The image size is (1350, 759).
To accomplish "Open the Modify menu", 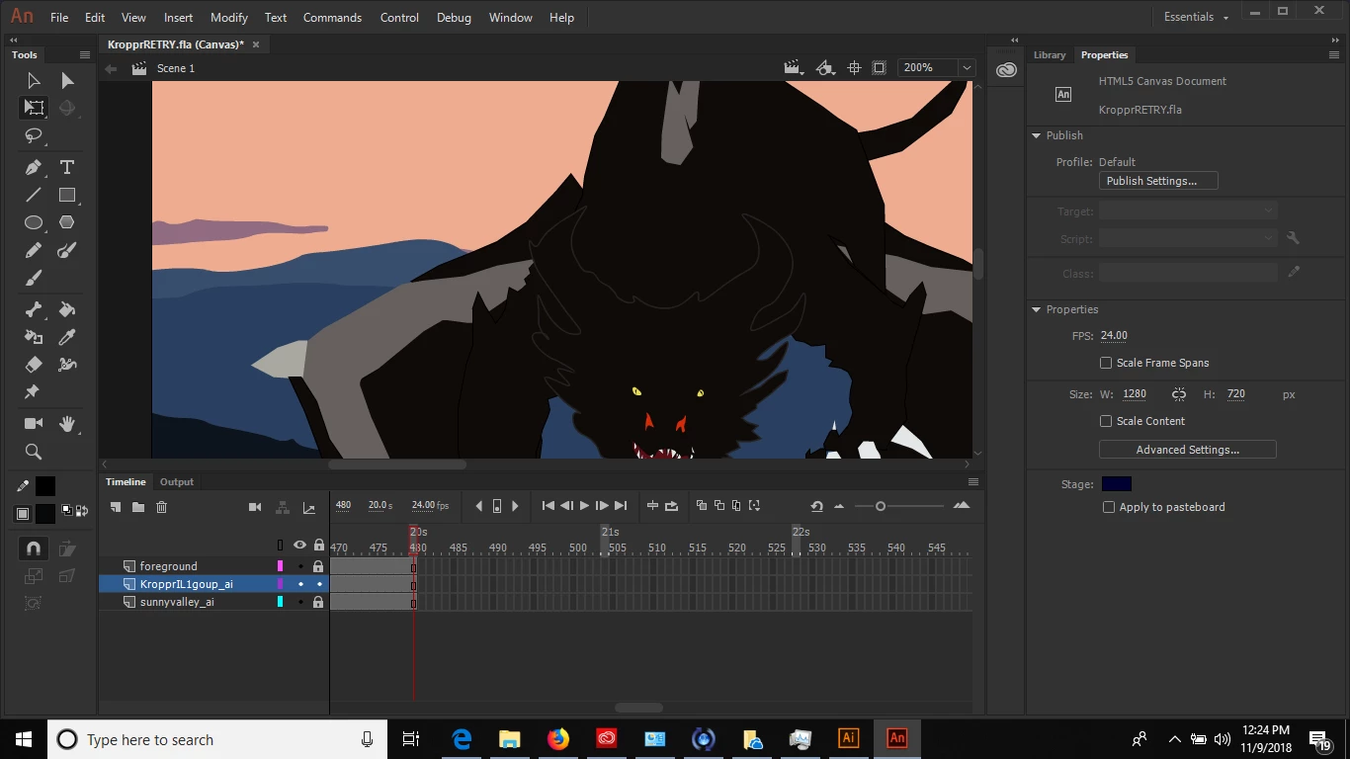I will (229, 18).
